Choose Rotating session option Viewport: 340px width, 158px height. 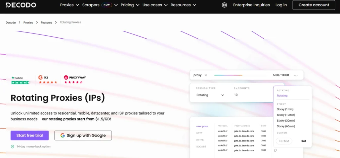[x=282, y=96]
